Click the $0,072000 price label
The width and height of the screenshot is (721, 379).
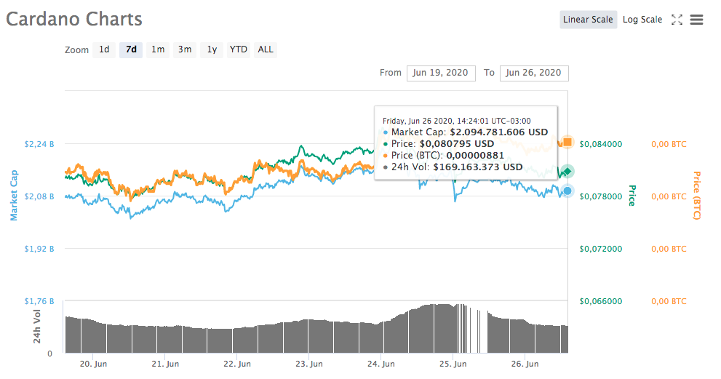pos(600,250)
